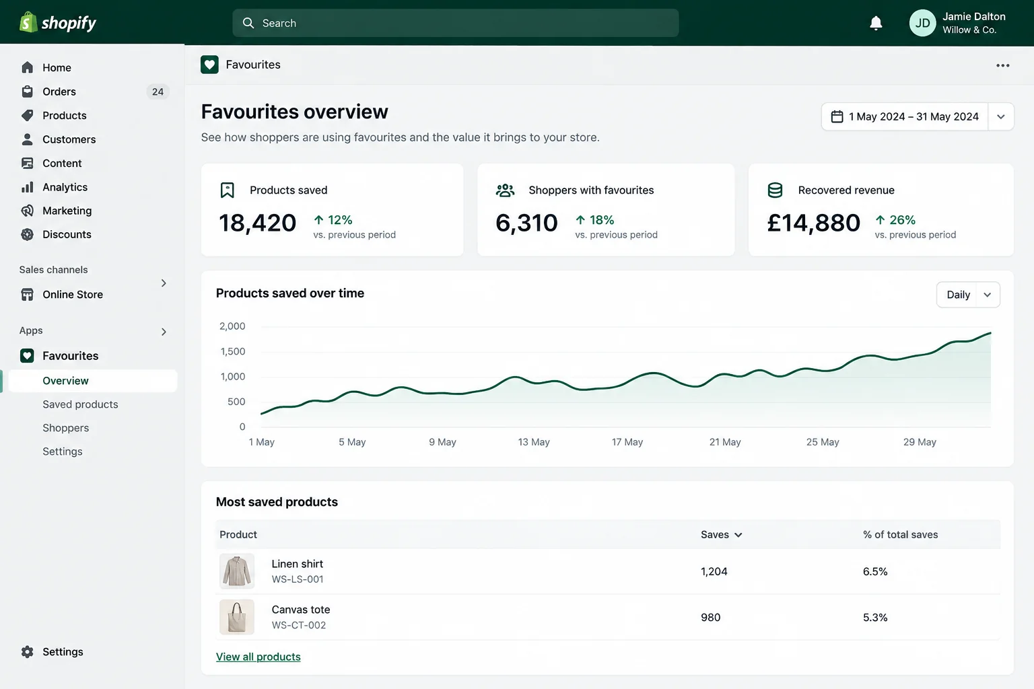The width and height of the screenshot is (1034, 689).
Task: Open Marketing in the sidebar
Action: tap(67, 211)
